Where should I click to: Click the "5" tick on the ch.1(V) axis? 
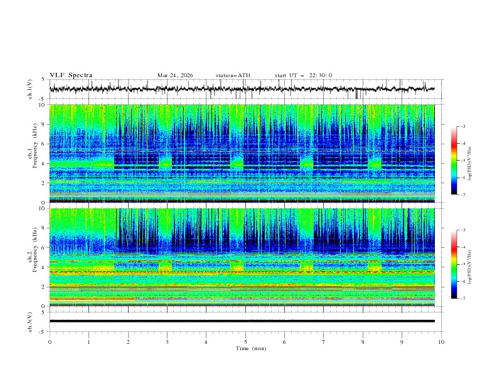pyautogui.click(x=43, y=79)
